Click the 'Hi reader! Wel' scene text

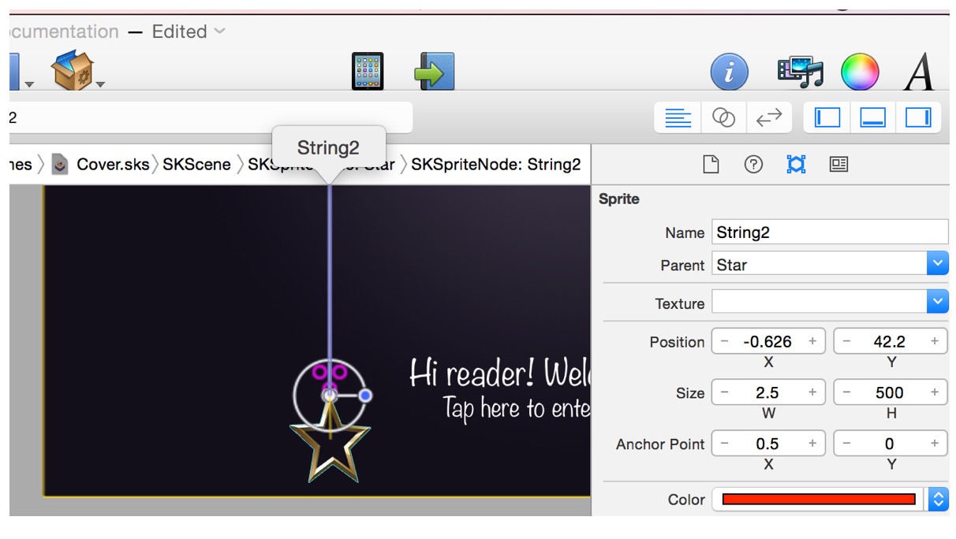click(500, 374)
